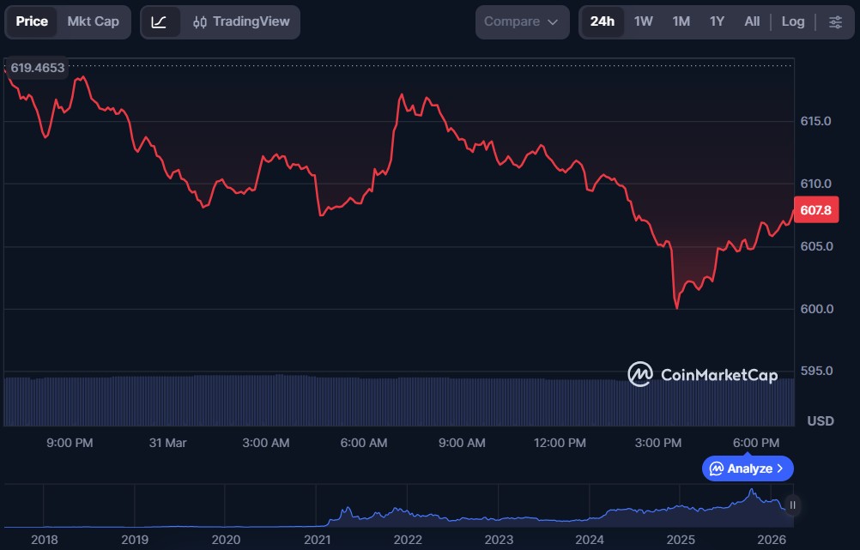Select the 1W time range tab

[643, 21]
